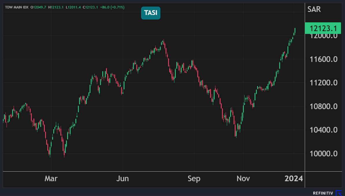Screen dimensions: 345x196
Task: Select the Nov date on time axis
Action: pyautogui.click(x=243, y=178)
